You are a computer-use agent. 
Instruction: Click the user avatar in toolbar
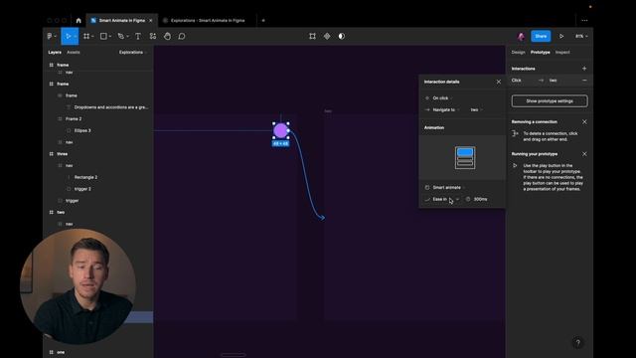click(521, 36)
